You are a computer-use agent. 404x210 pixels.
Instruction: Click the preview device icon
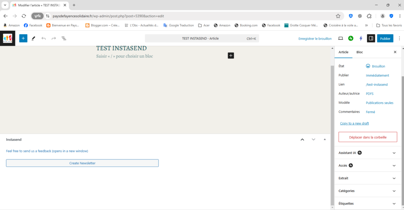[x=340, y=38]
